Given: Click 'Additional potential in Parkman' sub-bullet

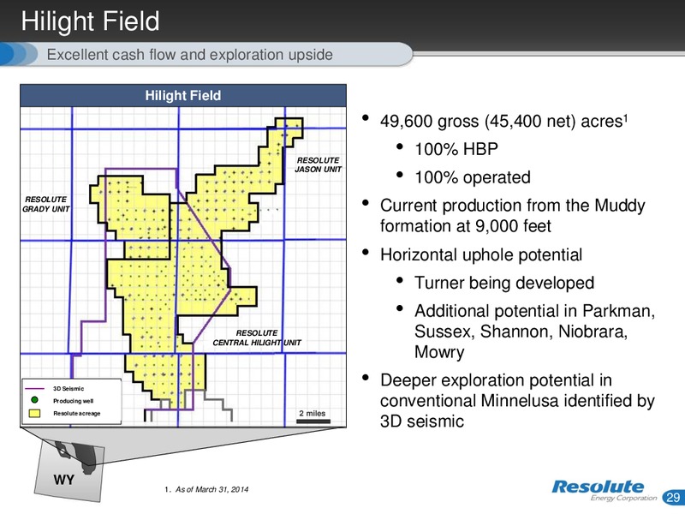Looking at the screenshot, I should pyautogui.click(x=534, y=332).
